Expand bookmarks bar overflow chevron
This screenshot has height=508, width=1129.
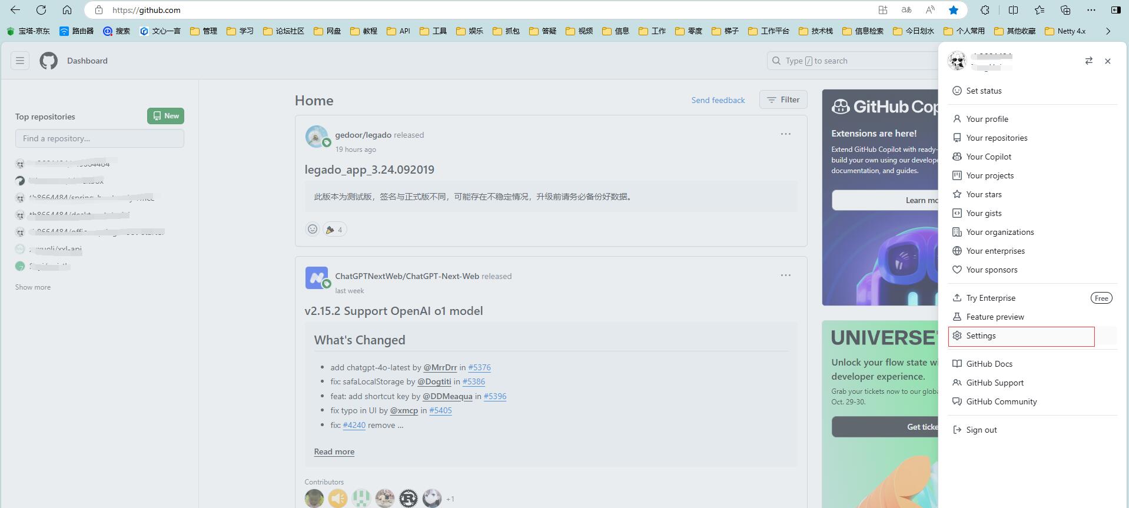(x=1108, y=31)
